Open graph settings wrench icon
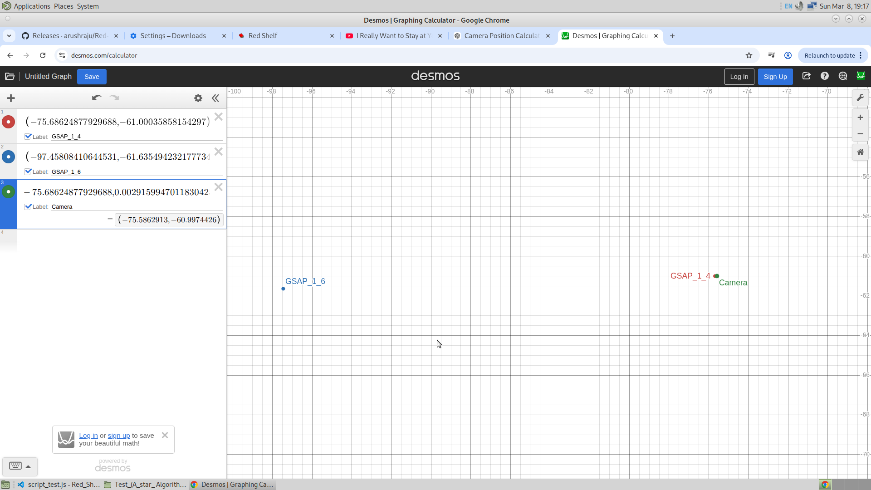Image resolution: width=871 pixels, height=490 pixels. pos(860,98)
